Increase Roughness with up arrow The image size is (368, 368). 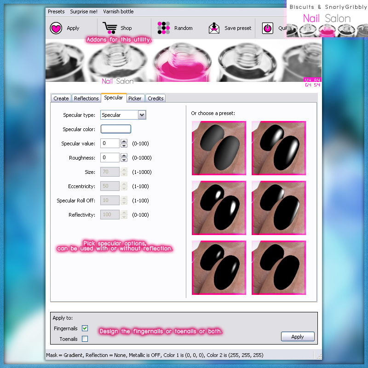(x=124, y=155)
